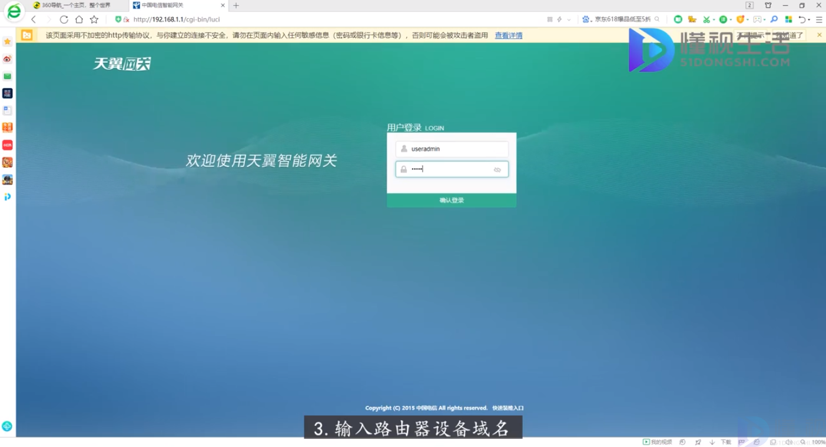Click the yellow tiger extension icon
The height and width of the screenshot is (447, 826).
click(692, 19)
